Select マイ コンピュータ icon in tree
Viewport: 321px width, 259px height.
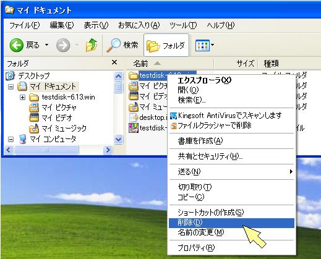(22, 139)
